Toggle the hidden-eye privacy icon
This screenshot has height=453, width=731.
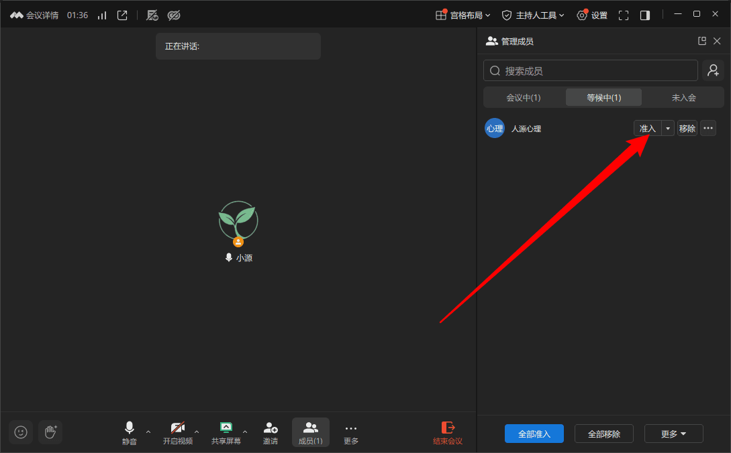[174, 15]
